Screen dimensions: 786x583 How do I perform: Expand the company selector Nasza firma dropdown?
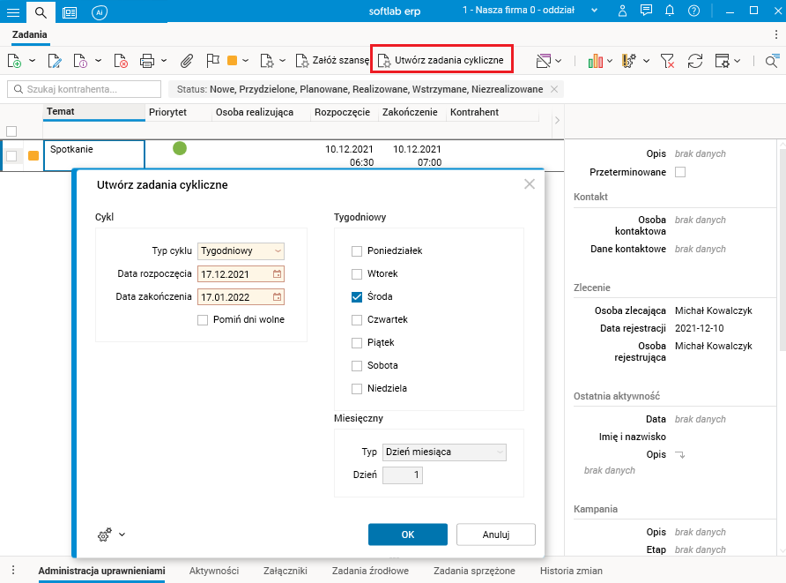594,11
